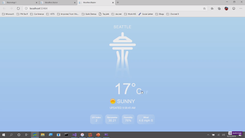Open the TagLink bookmark

click(104, 14)
